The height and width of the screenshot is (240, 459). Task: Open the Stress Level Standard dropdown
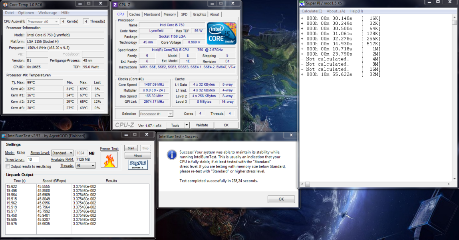pos(62,153)
